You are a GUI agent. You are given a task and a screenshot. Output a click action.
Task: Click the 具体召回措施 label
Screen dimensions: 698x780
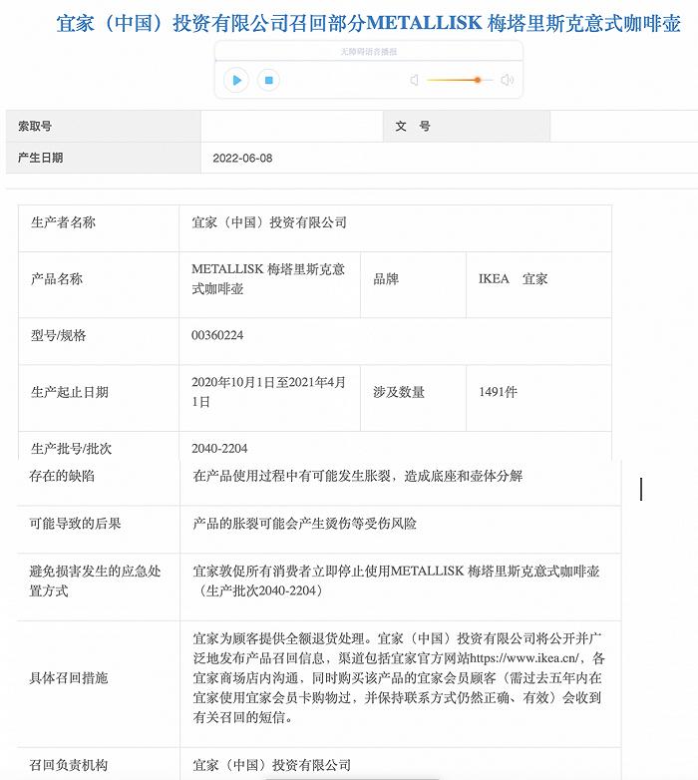pos(68,678)
